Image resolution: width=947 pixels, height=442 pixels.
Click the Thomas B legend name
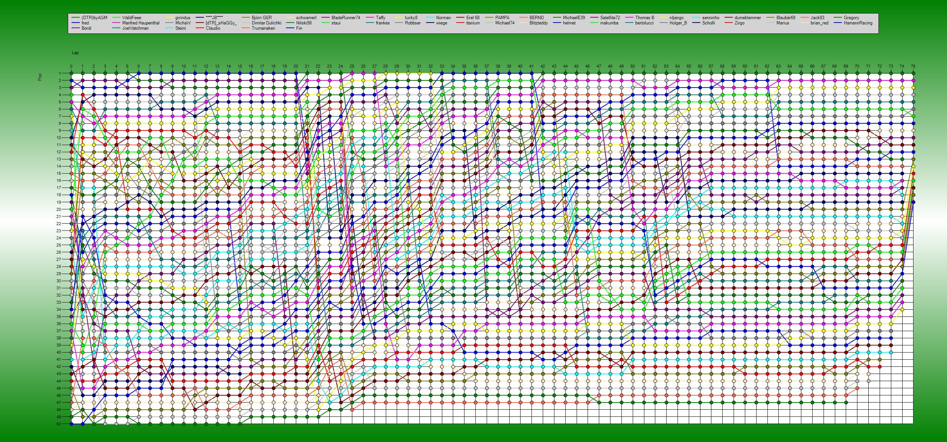point(644,18)
